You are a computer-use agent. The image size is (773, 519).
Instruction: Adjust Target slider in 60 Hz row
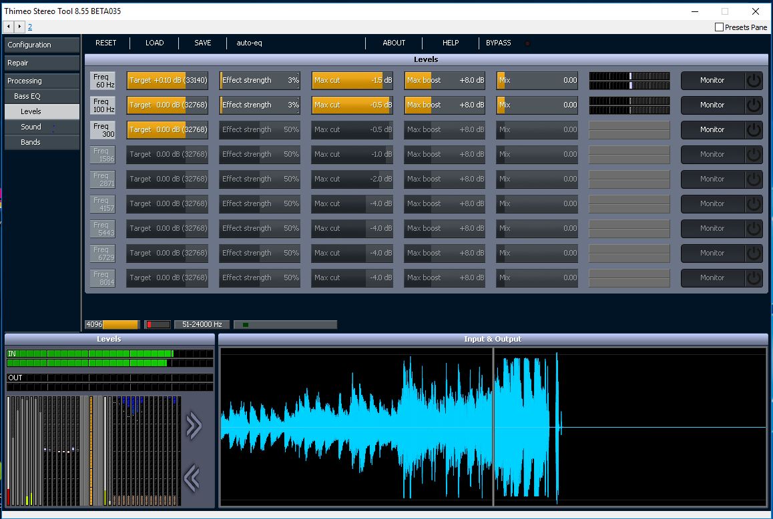pyautogui.click(x=167, y=80)
